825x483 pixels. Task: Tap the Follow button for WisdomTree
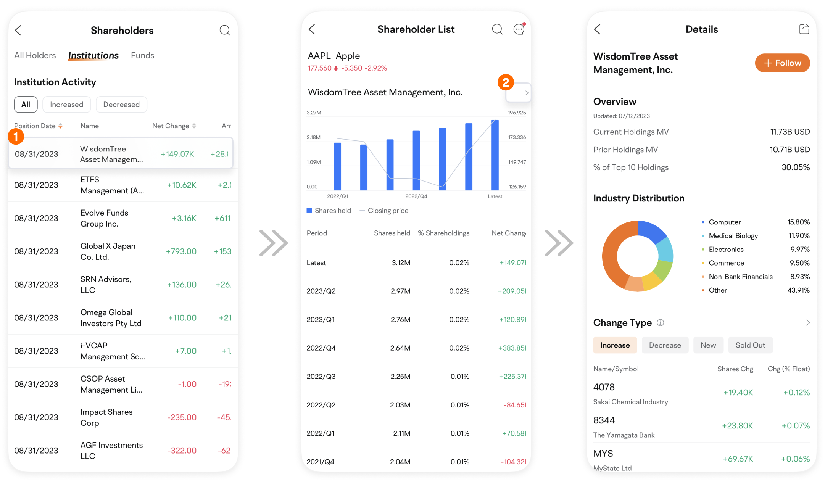pos(782,63)
